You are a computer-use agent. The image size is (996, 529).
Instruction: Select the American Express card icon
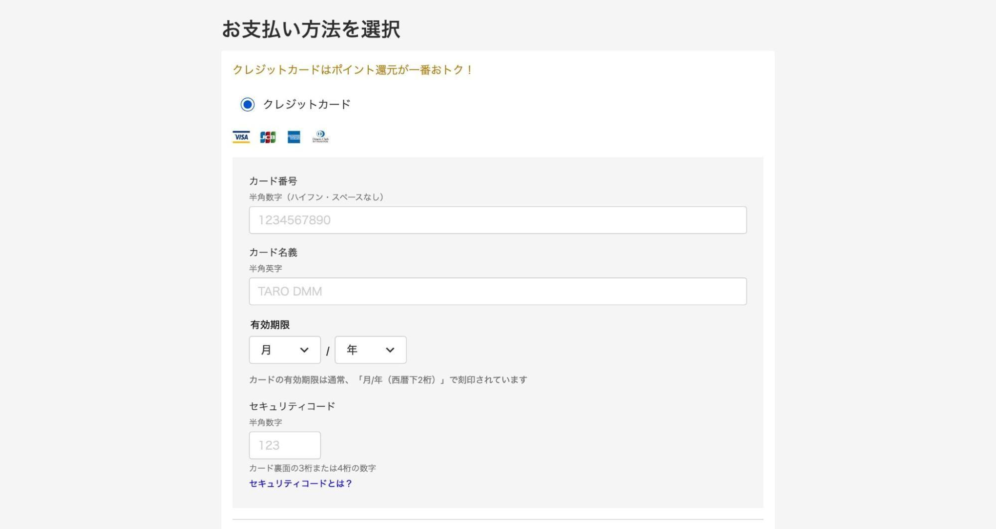[x=294, y=137]
